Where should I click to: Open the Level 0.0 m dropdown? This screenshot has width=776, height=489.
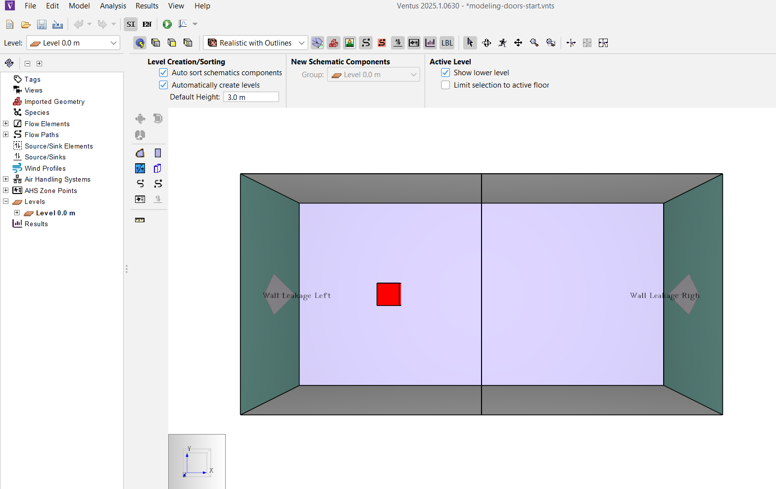click(x=73, y=43)
